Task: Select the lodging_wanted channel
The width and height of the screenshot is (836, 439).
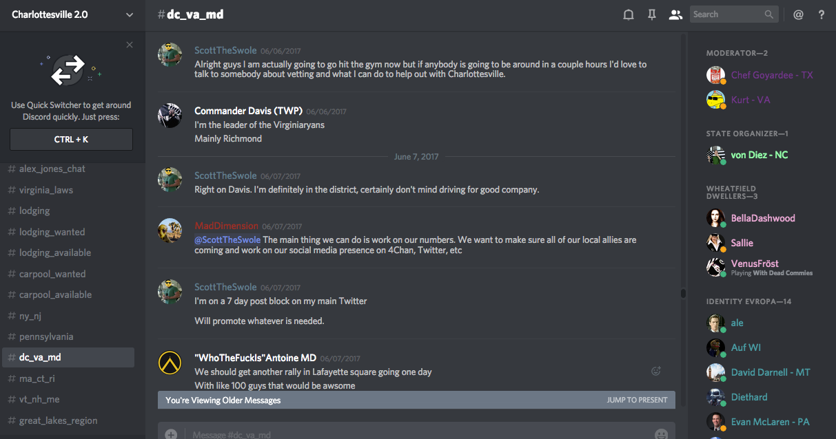Action: click(x=52, y=232)
